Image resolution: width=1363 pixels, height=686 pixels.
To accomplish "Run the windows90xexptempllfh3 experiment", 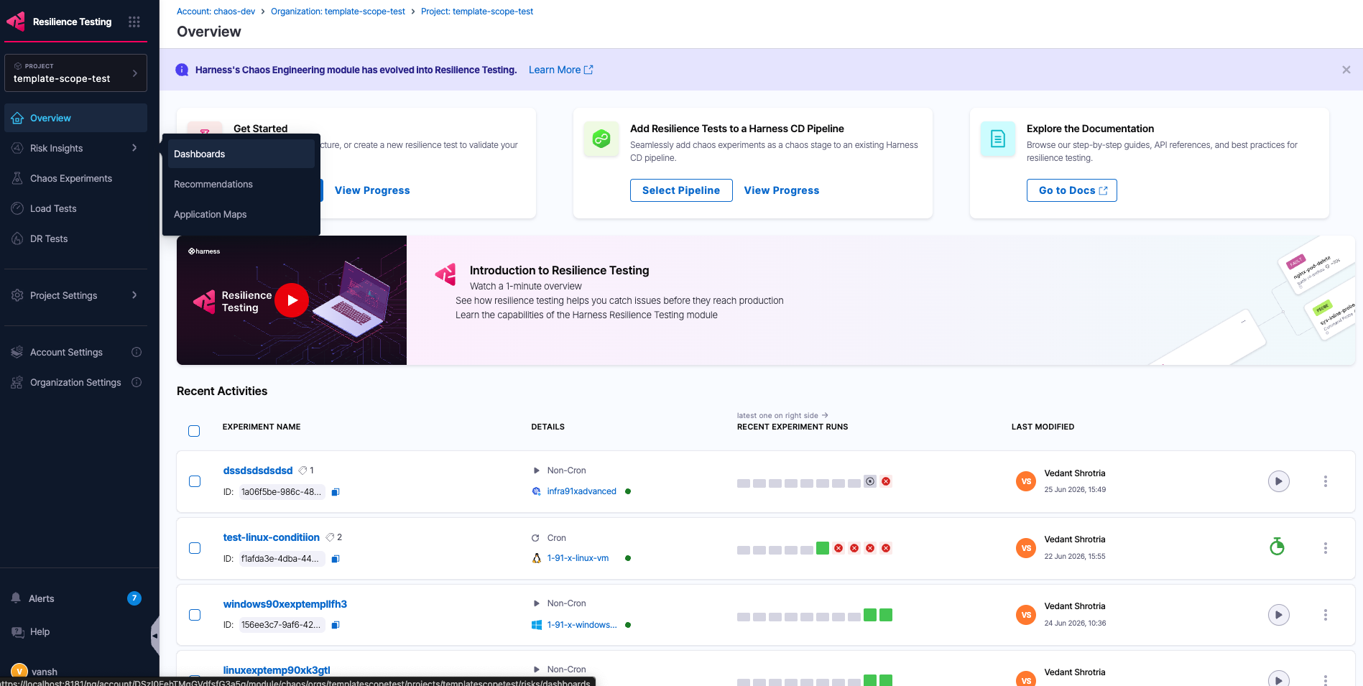I will tap(1278, 615).
